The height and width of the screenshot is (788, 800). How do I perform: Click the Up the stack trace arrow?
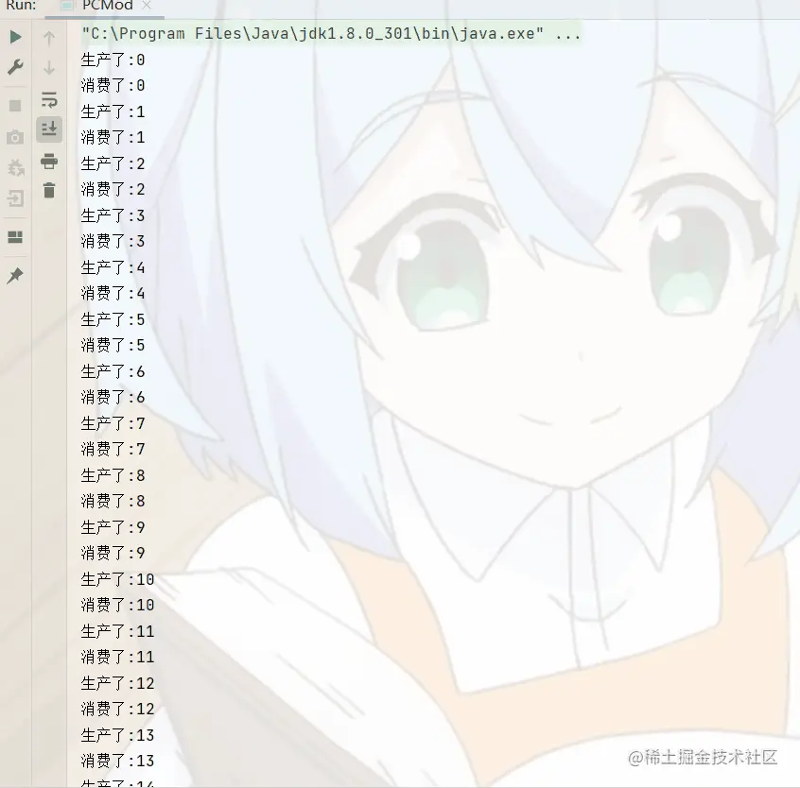(49, 38)
